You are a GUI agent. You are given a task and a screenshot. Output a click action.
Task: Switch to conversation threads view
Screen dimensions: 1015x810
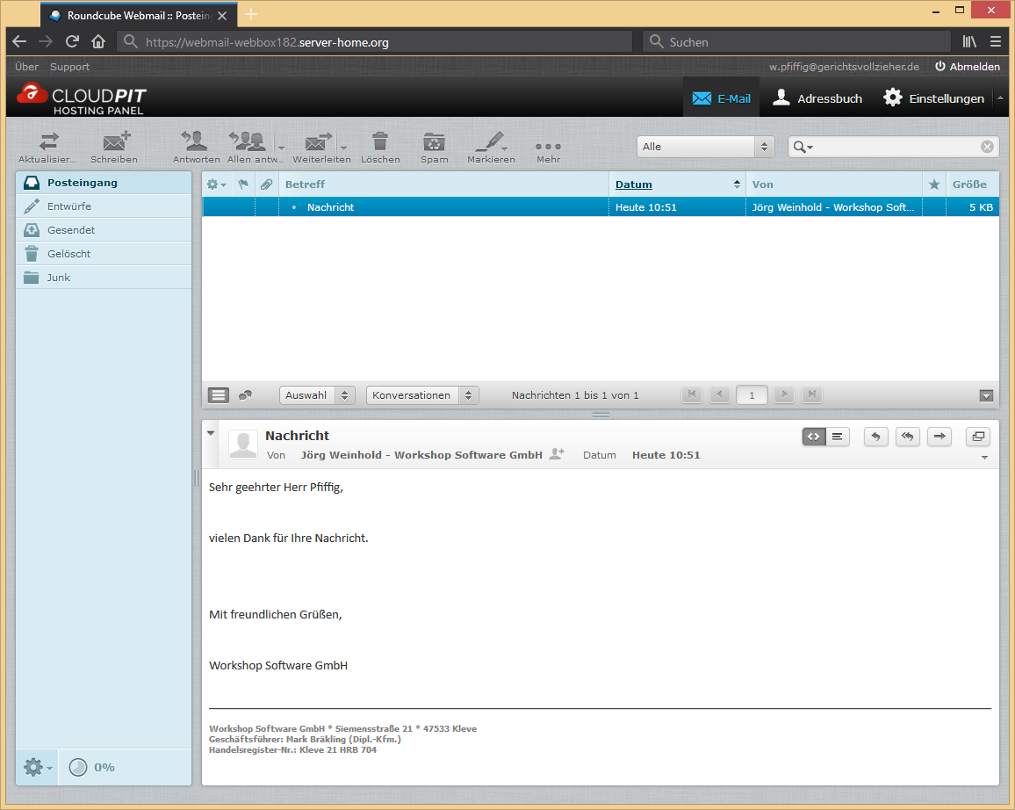pyautogui.click(x=245, y=395)
